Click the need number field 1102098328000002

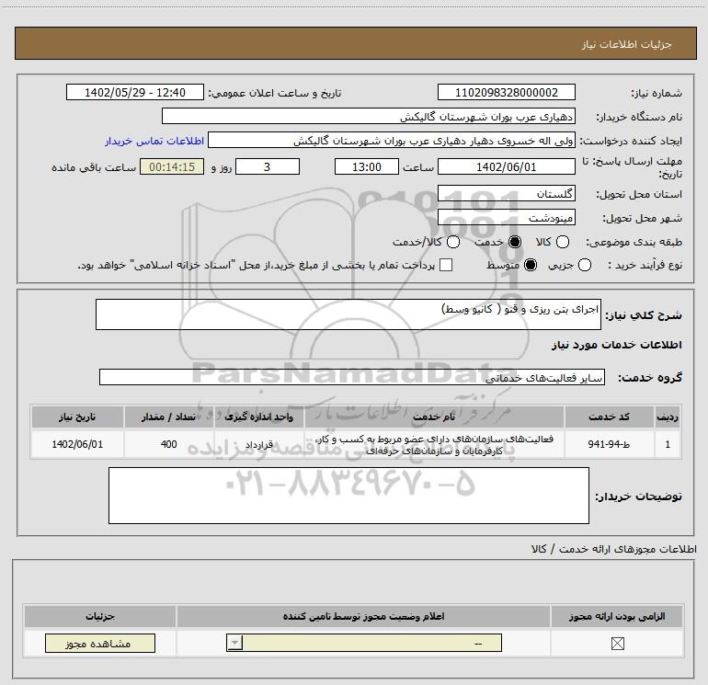pos(506,92)
